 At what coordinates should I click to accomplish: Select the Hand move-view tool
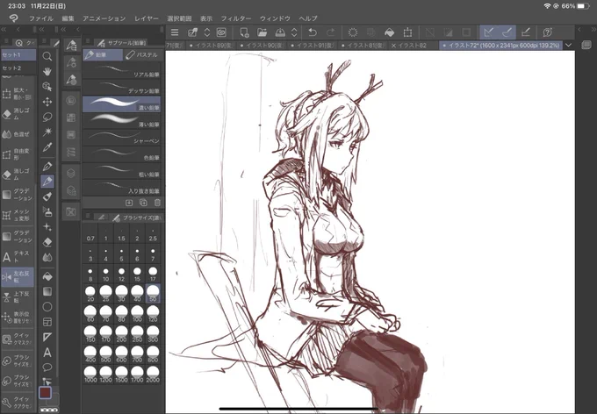47,72
